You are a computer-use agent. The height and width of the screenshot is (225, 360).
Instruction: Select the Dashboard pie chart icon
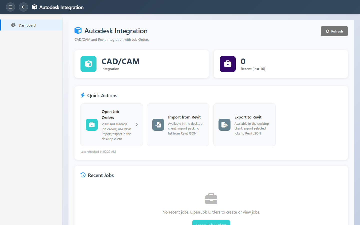[x=13, y=25]
